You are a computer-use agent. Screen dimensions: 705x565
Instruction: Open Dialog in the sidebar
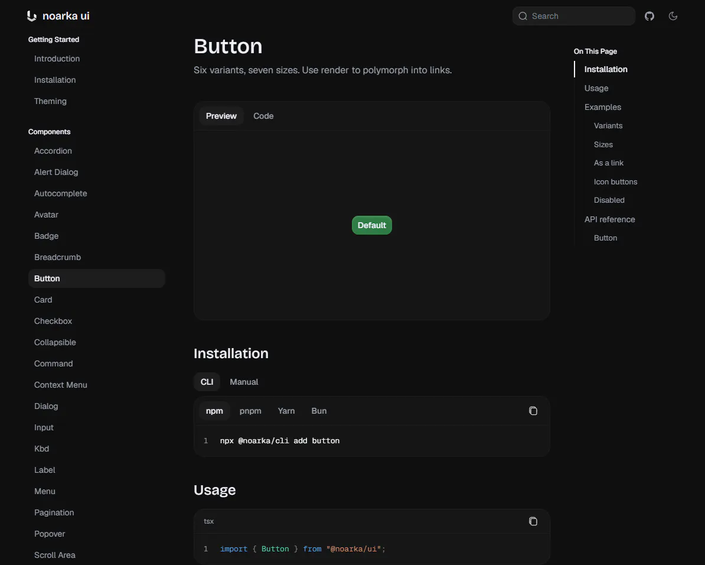[x=46, y=406]
